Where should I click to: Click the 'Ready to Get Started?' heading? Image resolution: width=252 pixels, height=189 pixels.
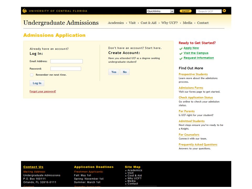tap(197, 43)
